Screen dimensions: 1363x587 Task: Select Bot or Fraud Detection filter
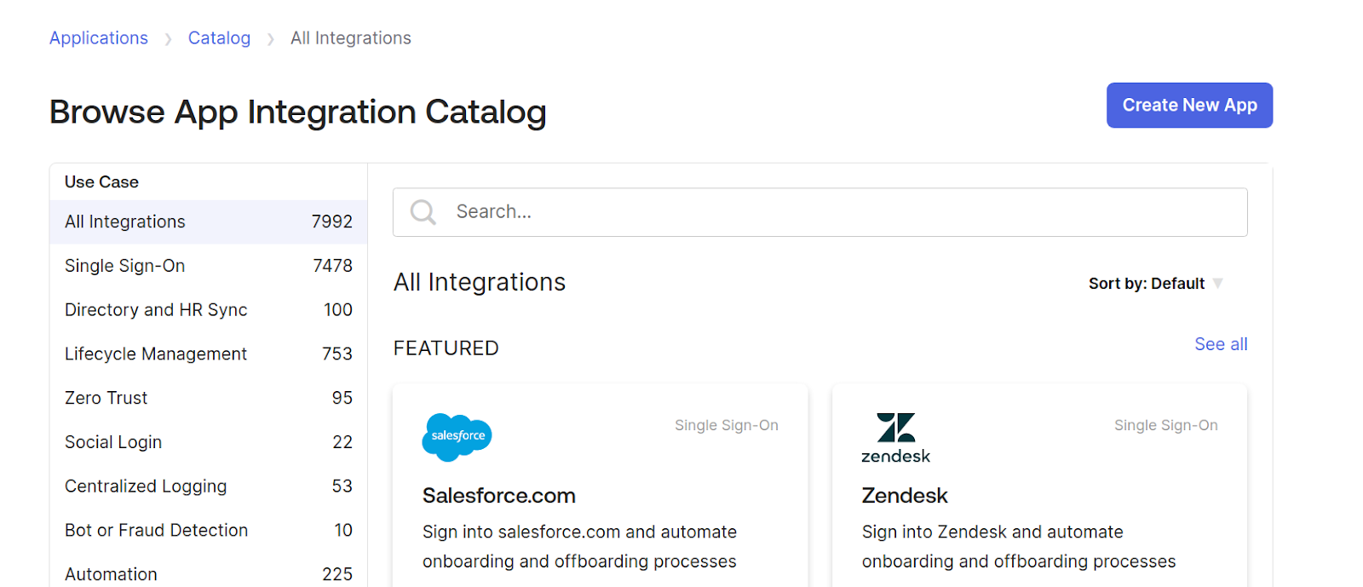[x=156, y=531]
